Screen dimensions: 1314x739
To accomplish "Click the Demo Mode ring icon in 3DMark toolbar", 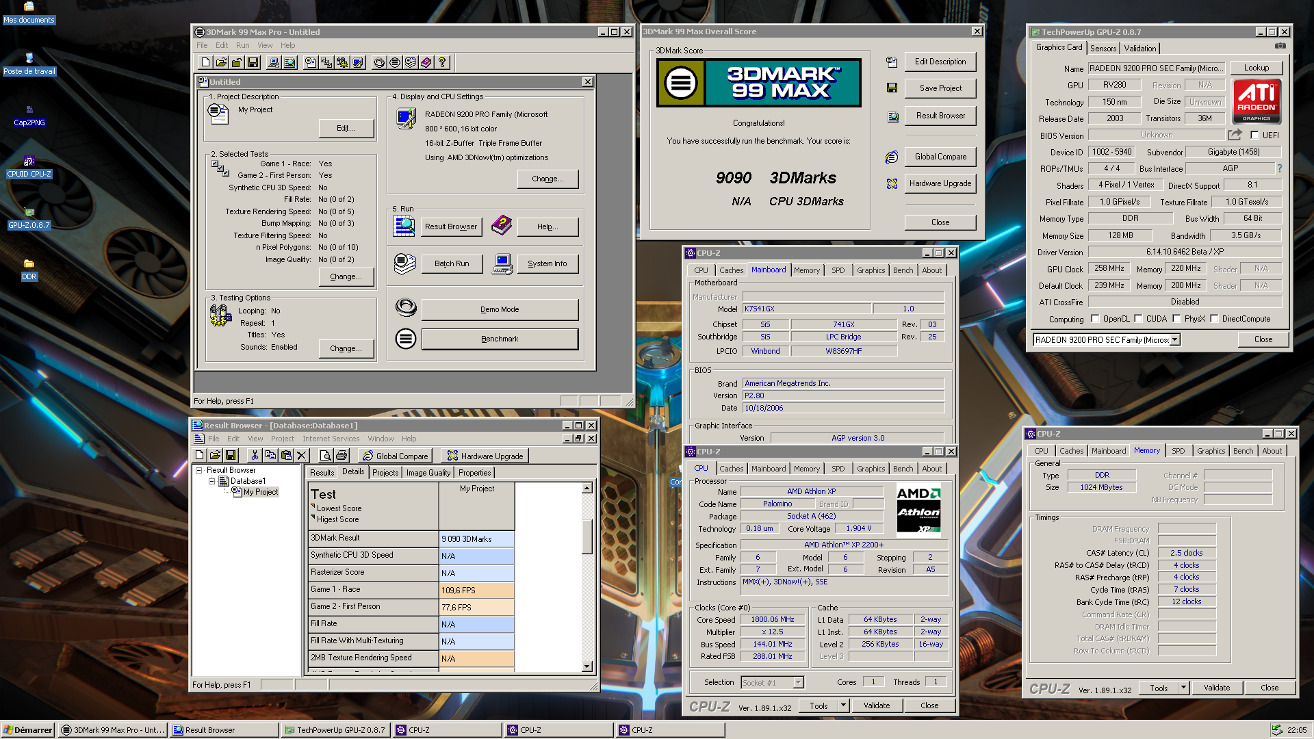I will (x=379, y=62).
